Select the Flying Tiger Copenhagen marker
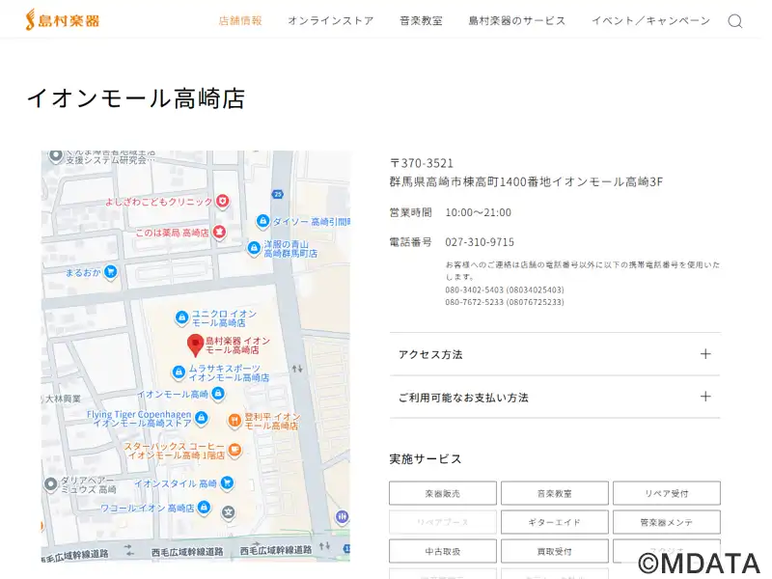 [x=201, y=418]
